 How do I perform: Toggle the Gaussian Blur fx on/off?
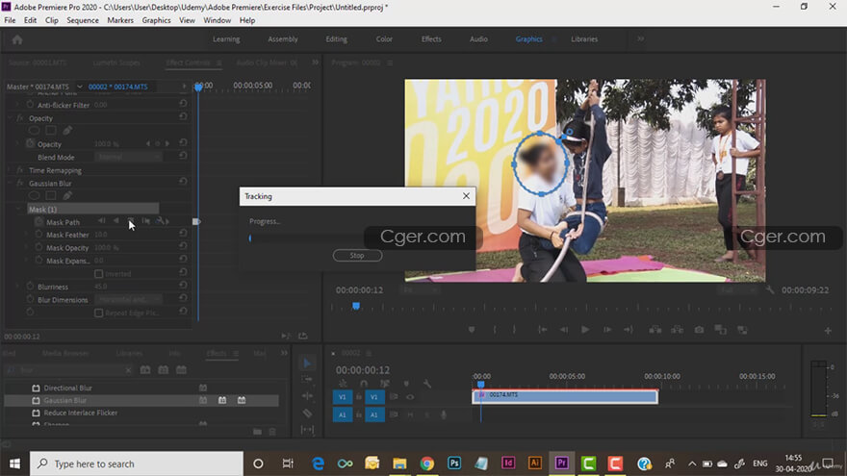point(20,183)
